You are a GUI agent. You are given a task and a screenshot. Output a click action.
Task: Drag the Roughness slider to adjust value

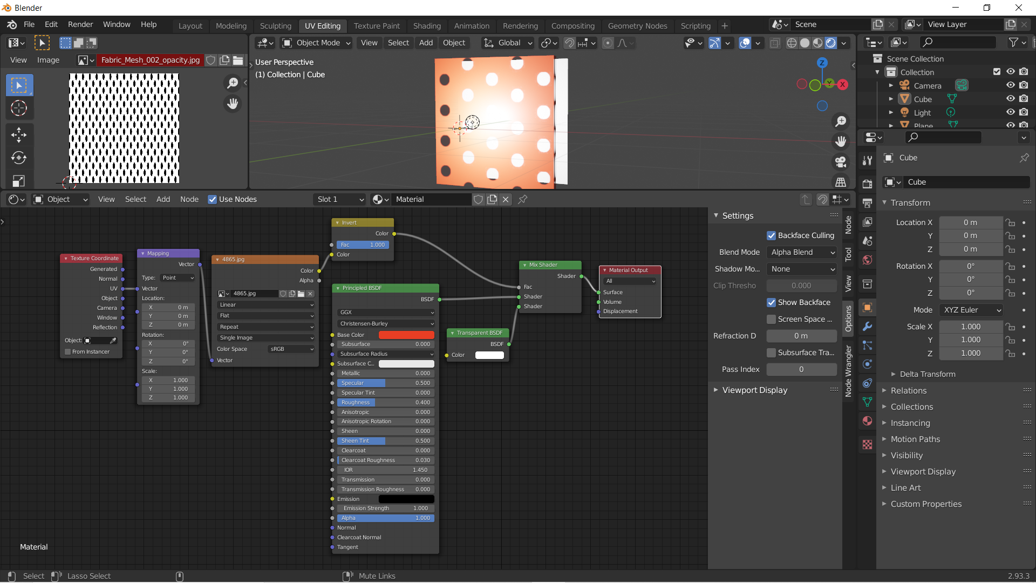pyautogui.click(x=385, y=402)
